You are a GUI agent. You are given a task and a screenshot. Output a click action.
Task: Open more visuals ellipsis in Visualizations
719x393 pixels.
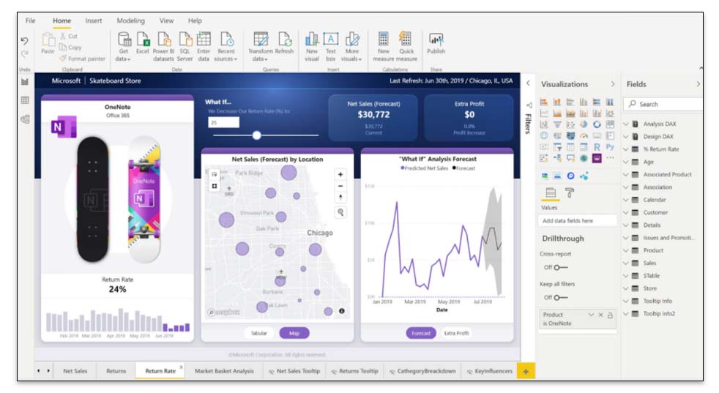point(610,158)
